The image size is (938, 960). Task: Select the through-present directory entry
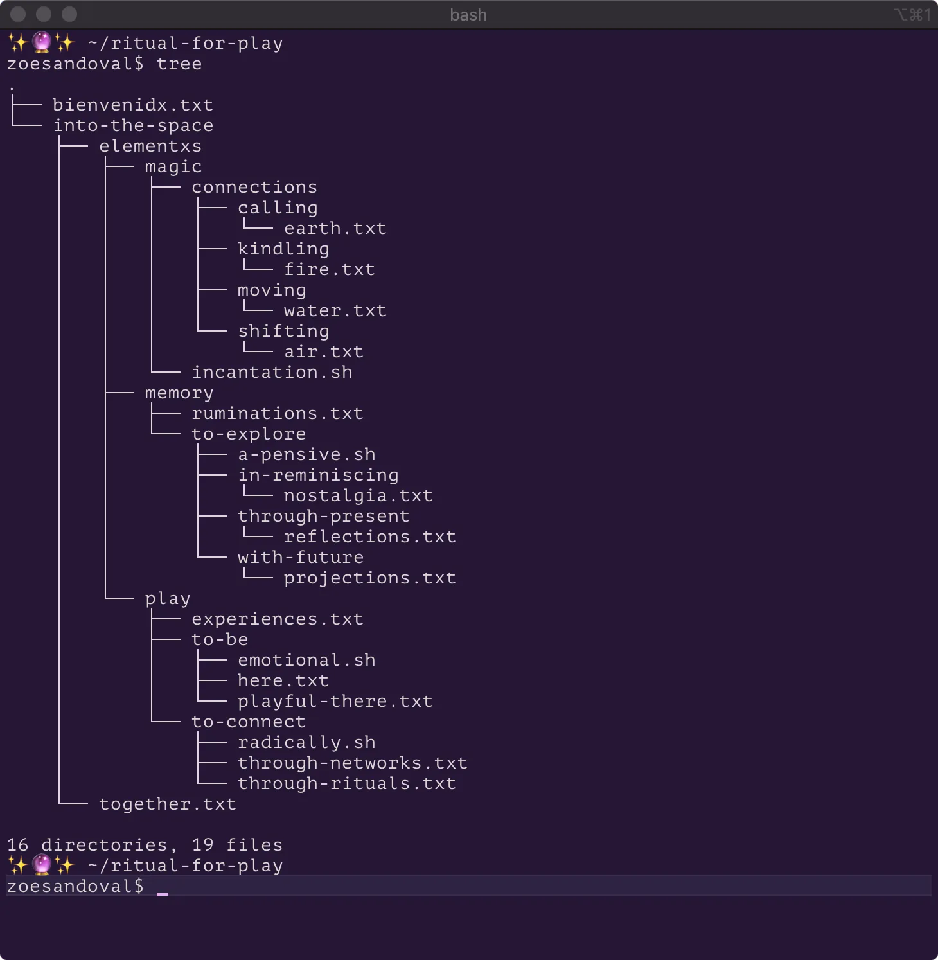(x=324, y=517)
